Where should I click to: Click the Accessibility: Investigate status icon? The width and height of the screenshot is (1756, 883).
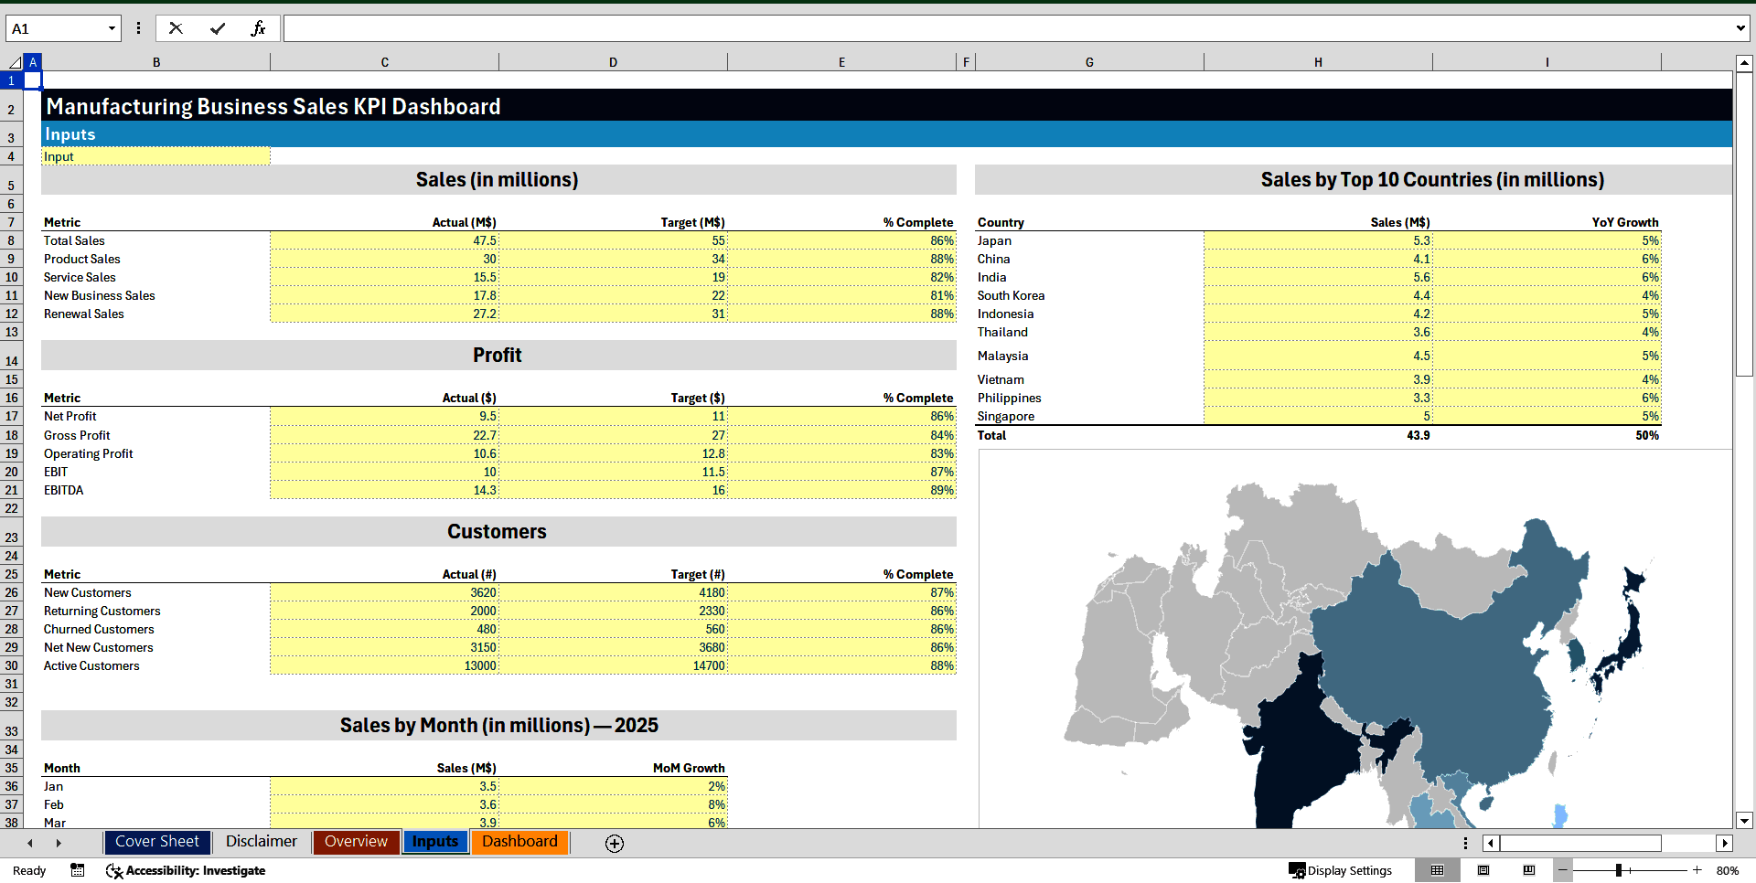113,870
